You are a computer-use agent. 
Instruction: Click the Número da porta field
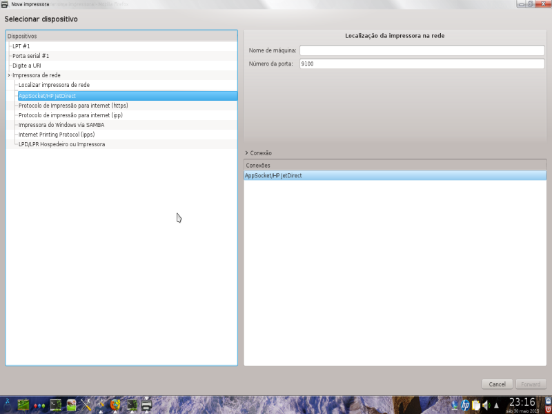422,63
